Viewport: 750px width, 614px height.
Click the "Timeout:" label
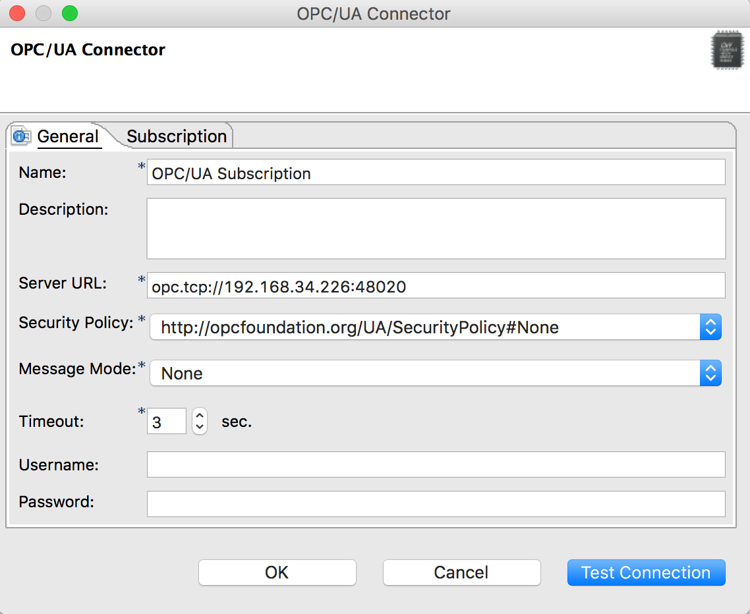51,421
